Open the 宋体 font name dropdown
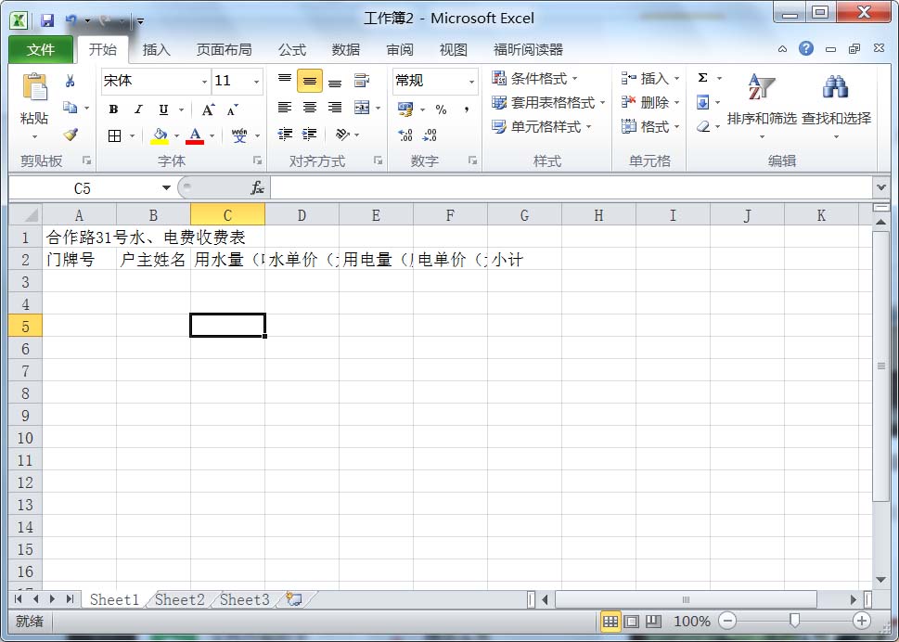 point(204,82)
